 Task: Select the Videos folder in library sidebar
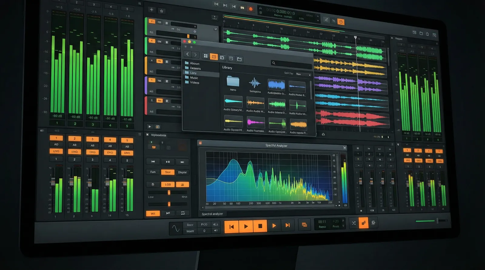[x=194, y=83]
